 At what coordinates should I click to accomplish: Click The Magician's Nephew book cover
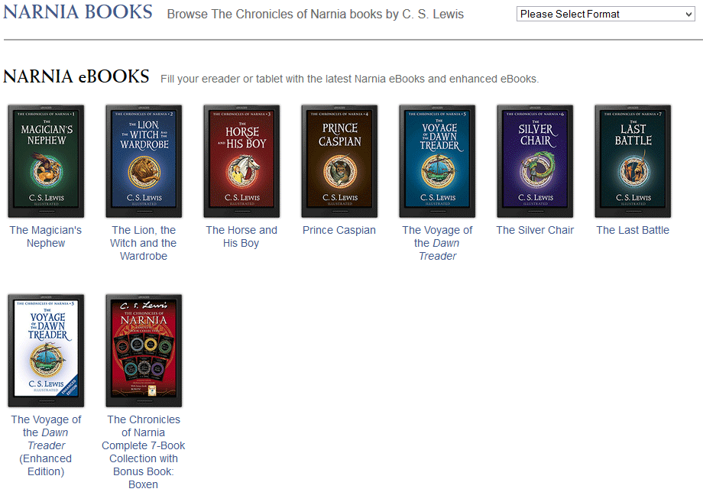[x=46, y=161]
